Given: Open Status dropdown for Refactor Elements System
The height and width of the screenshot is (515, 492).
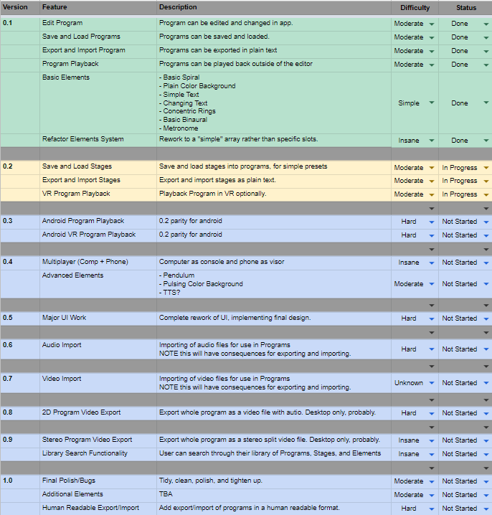Looking at the screenshot, I should (x=486, y=141).
